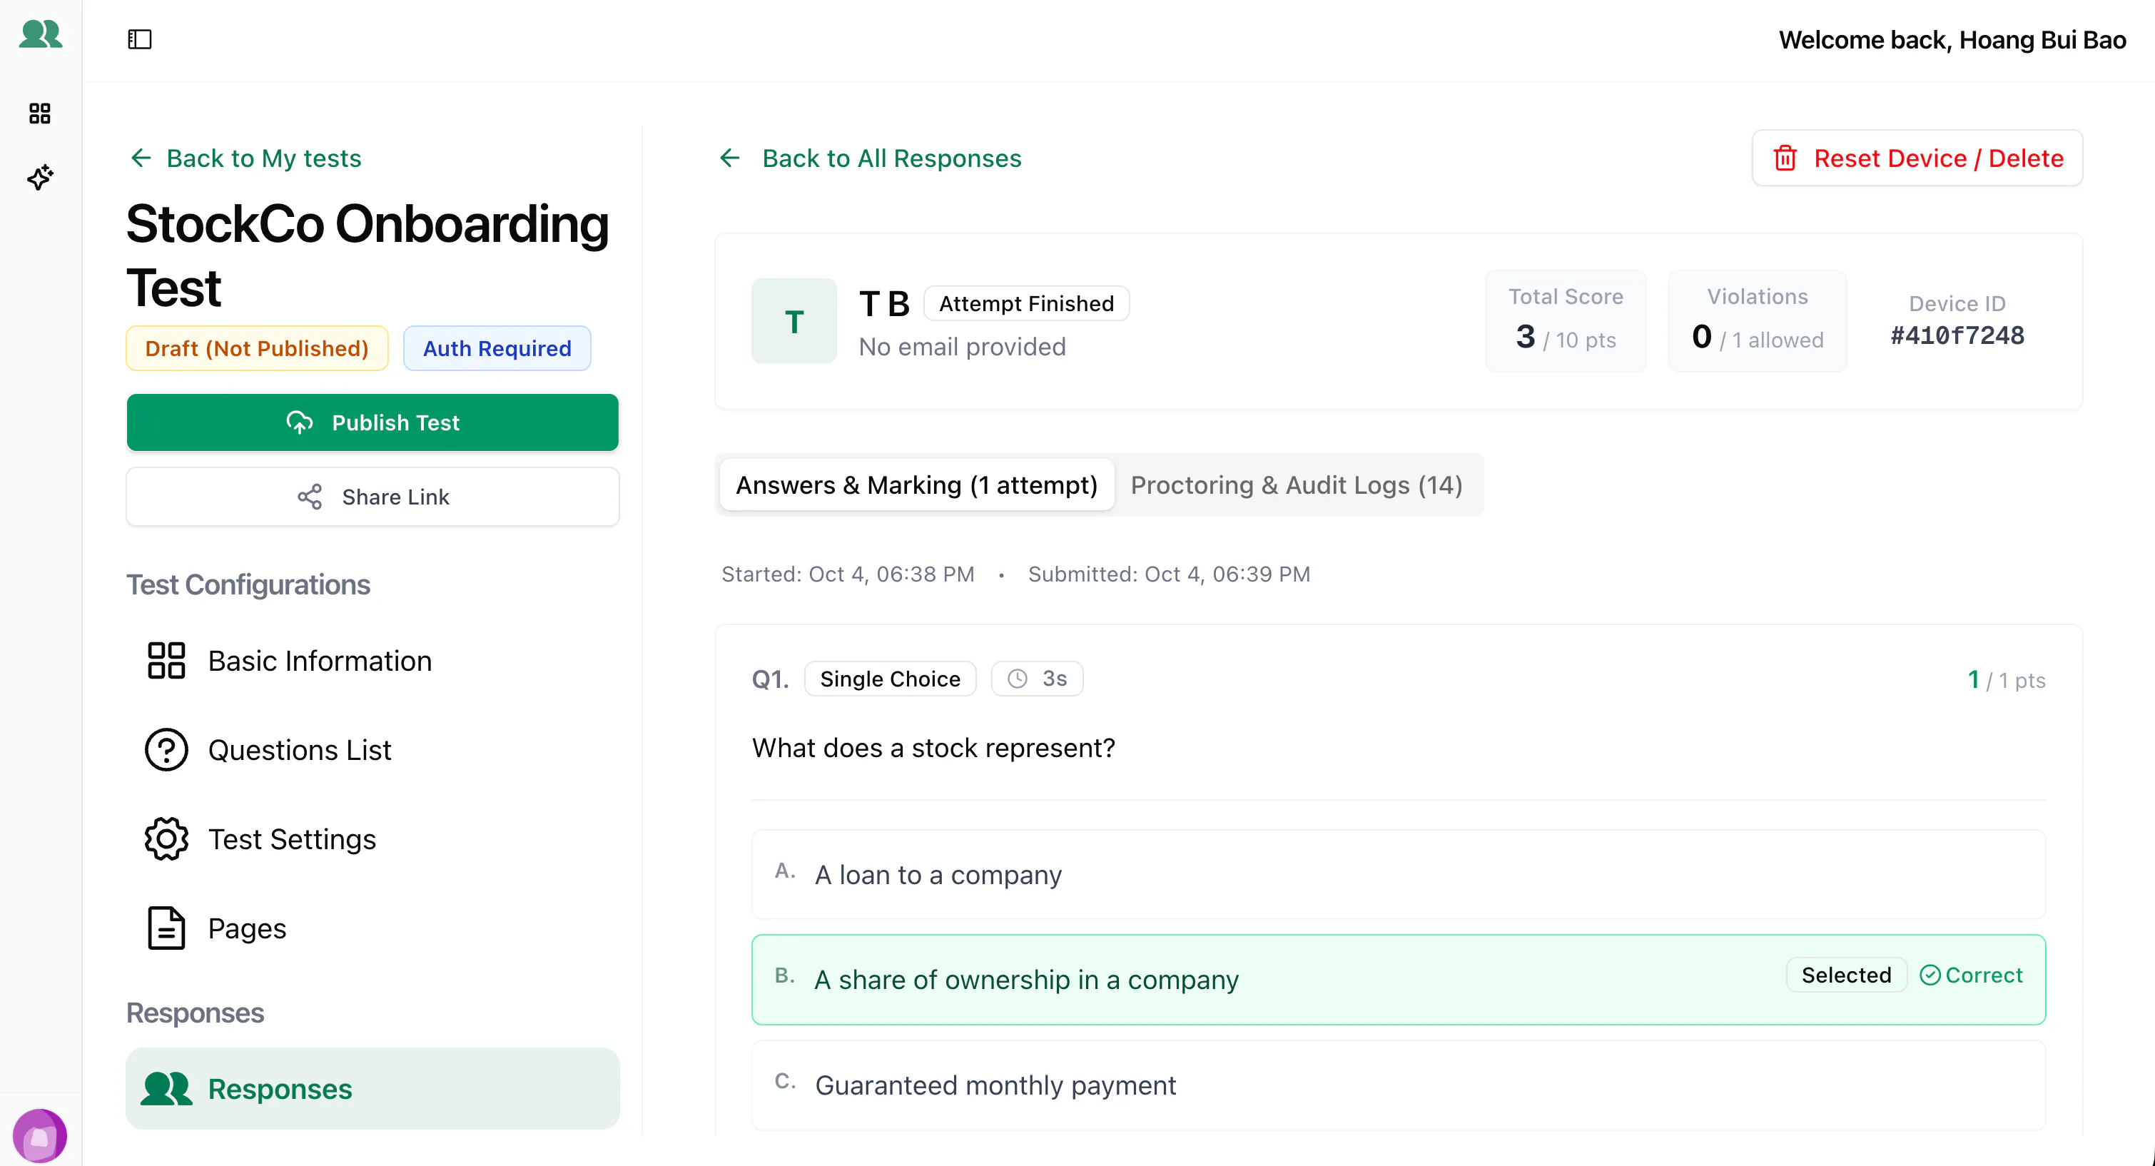This screenshot has height=1166, width=2155.
Task: Select option C Guaranteed monthly payment
Action: click(1399, 1085)
